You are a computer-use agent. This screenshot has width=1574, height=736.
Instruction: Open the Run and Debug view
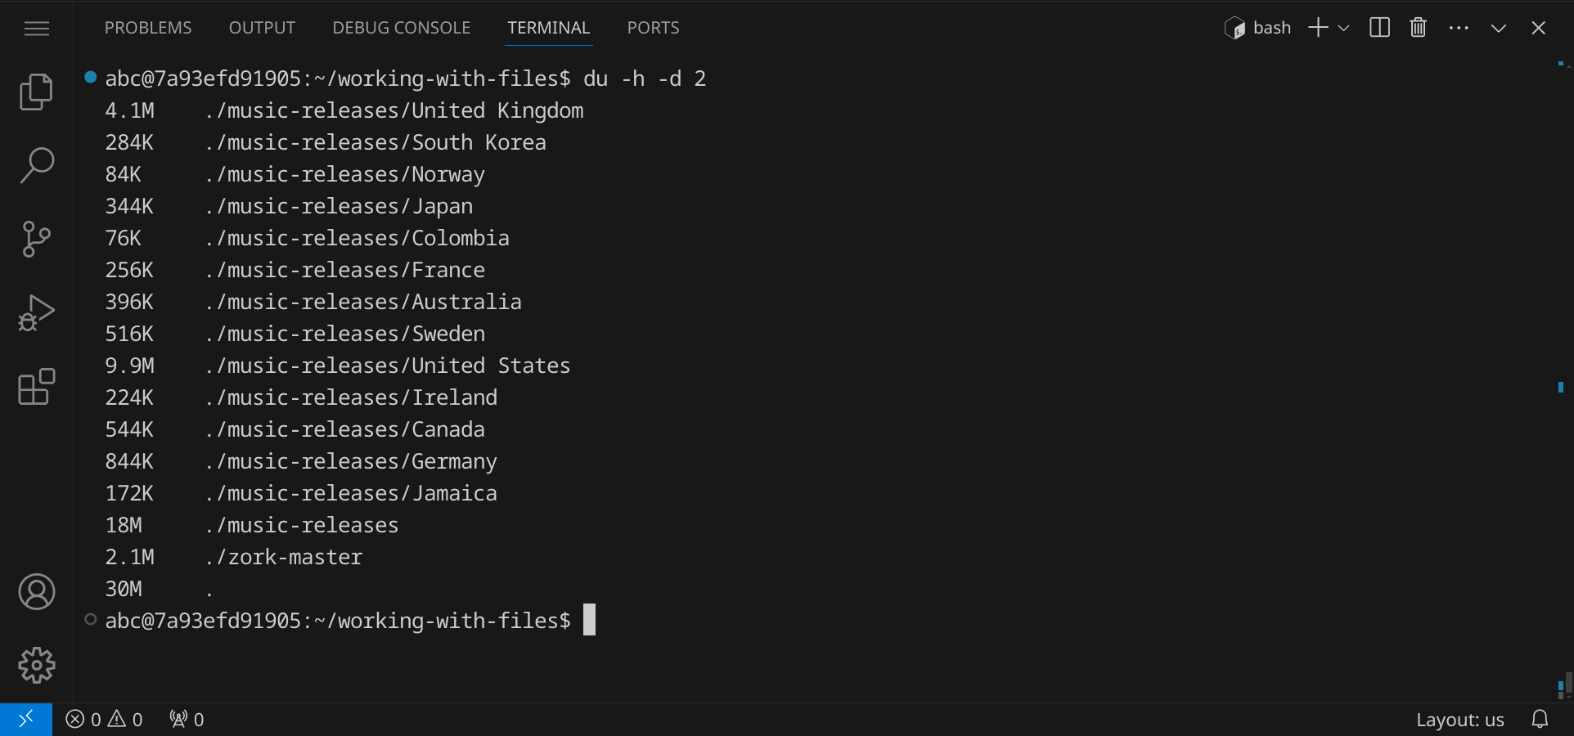(36, 312)
